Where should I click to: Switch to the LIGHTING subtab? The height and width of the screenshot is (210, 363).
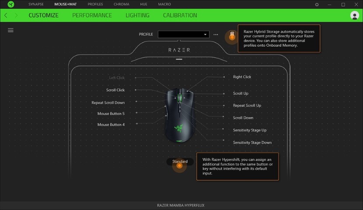[x=137, y=15]
